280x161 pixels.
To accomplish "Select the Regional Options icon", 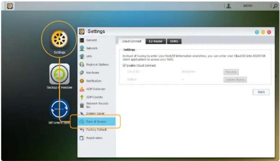I will coord(82,64).
